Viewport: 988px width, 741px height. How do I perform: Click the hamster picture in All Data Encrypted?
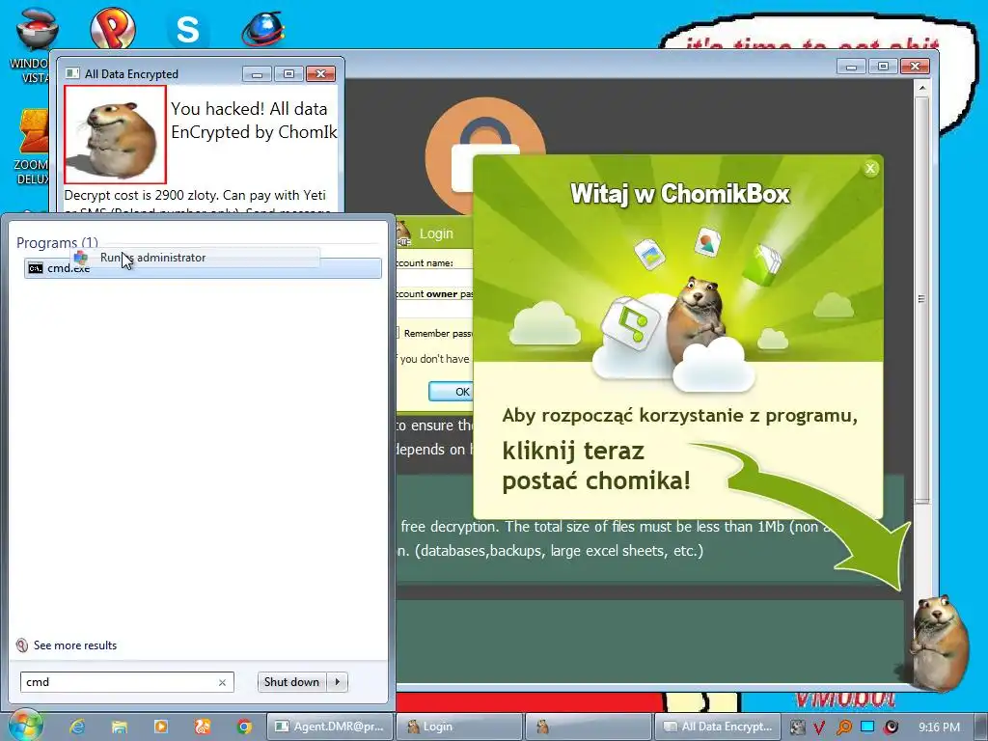tap(116, 134)
